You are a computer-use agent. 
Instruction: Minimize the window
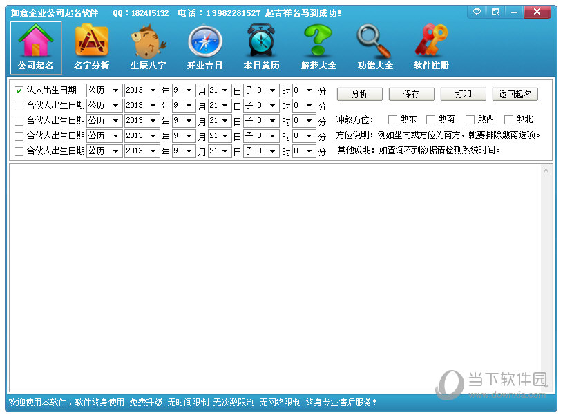(514, 12)
